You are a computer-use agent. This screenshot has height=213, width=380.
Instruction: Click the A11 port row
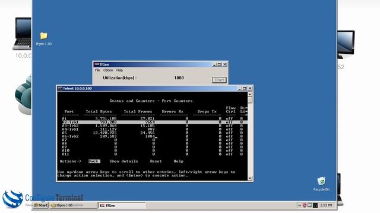[x=153, y=154]
